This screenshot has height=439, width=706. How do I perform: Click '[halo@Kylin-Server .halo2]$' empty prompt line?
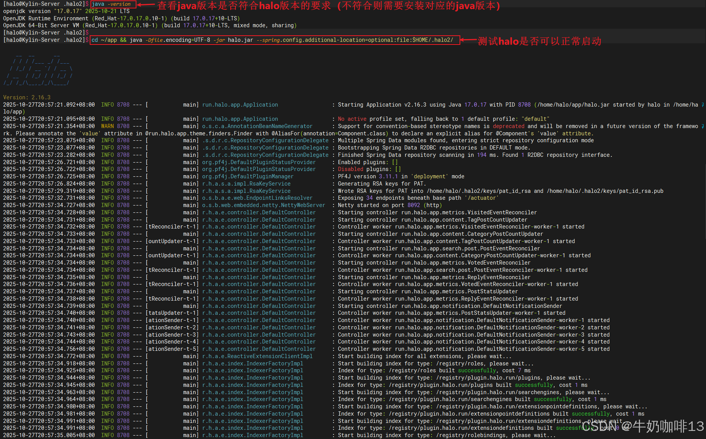click(x=46, y=33)
